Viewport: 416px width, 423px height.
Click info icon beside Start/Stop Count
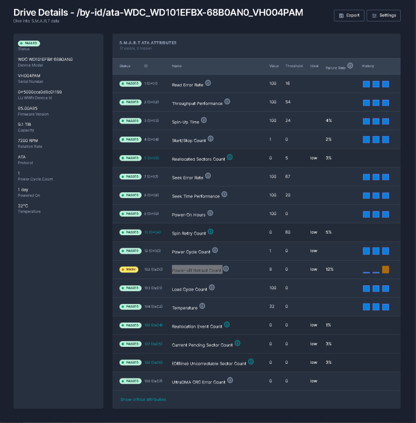pyautogui.click(x=211, y=139)
